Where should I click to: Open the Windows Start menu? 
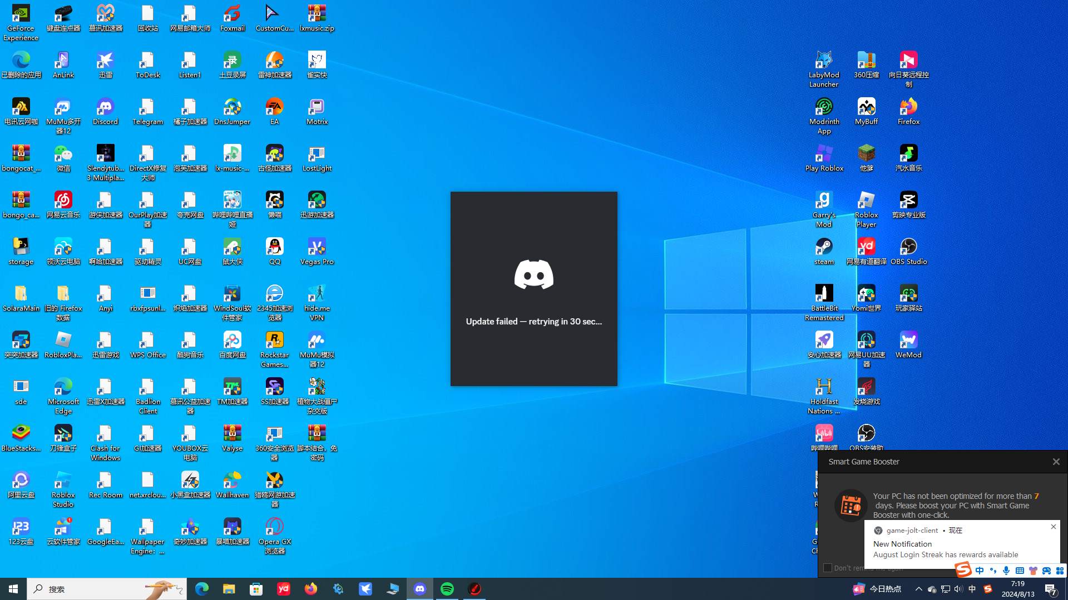[13, 589]
